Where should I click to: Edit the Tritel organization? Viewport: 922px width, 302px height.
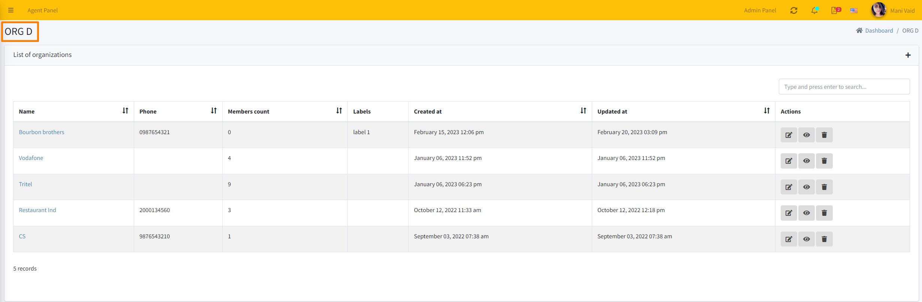[789, 187]
